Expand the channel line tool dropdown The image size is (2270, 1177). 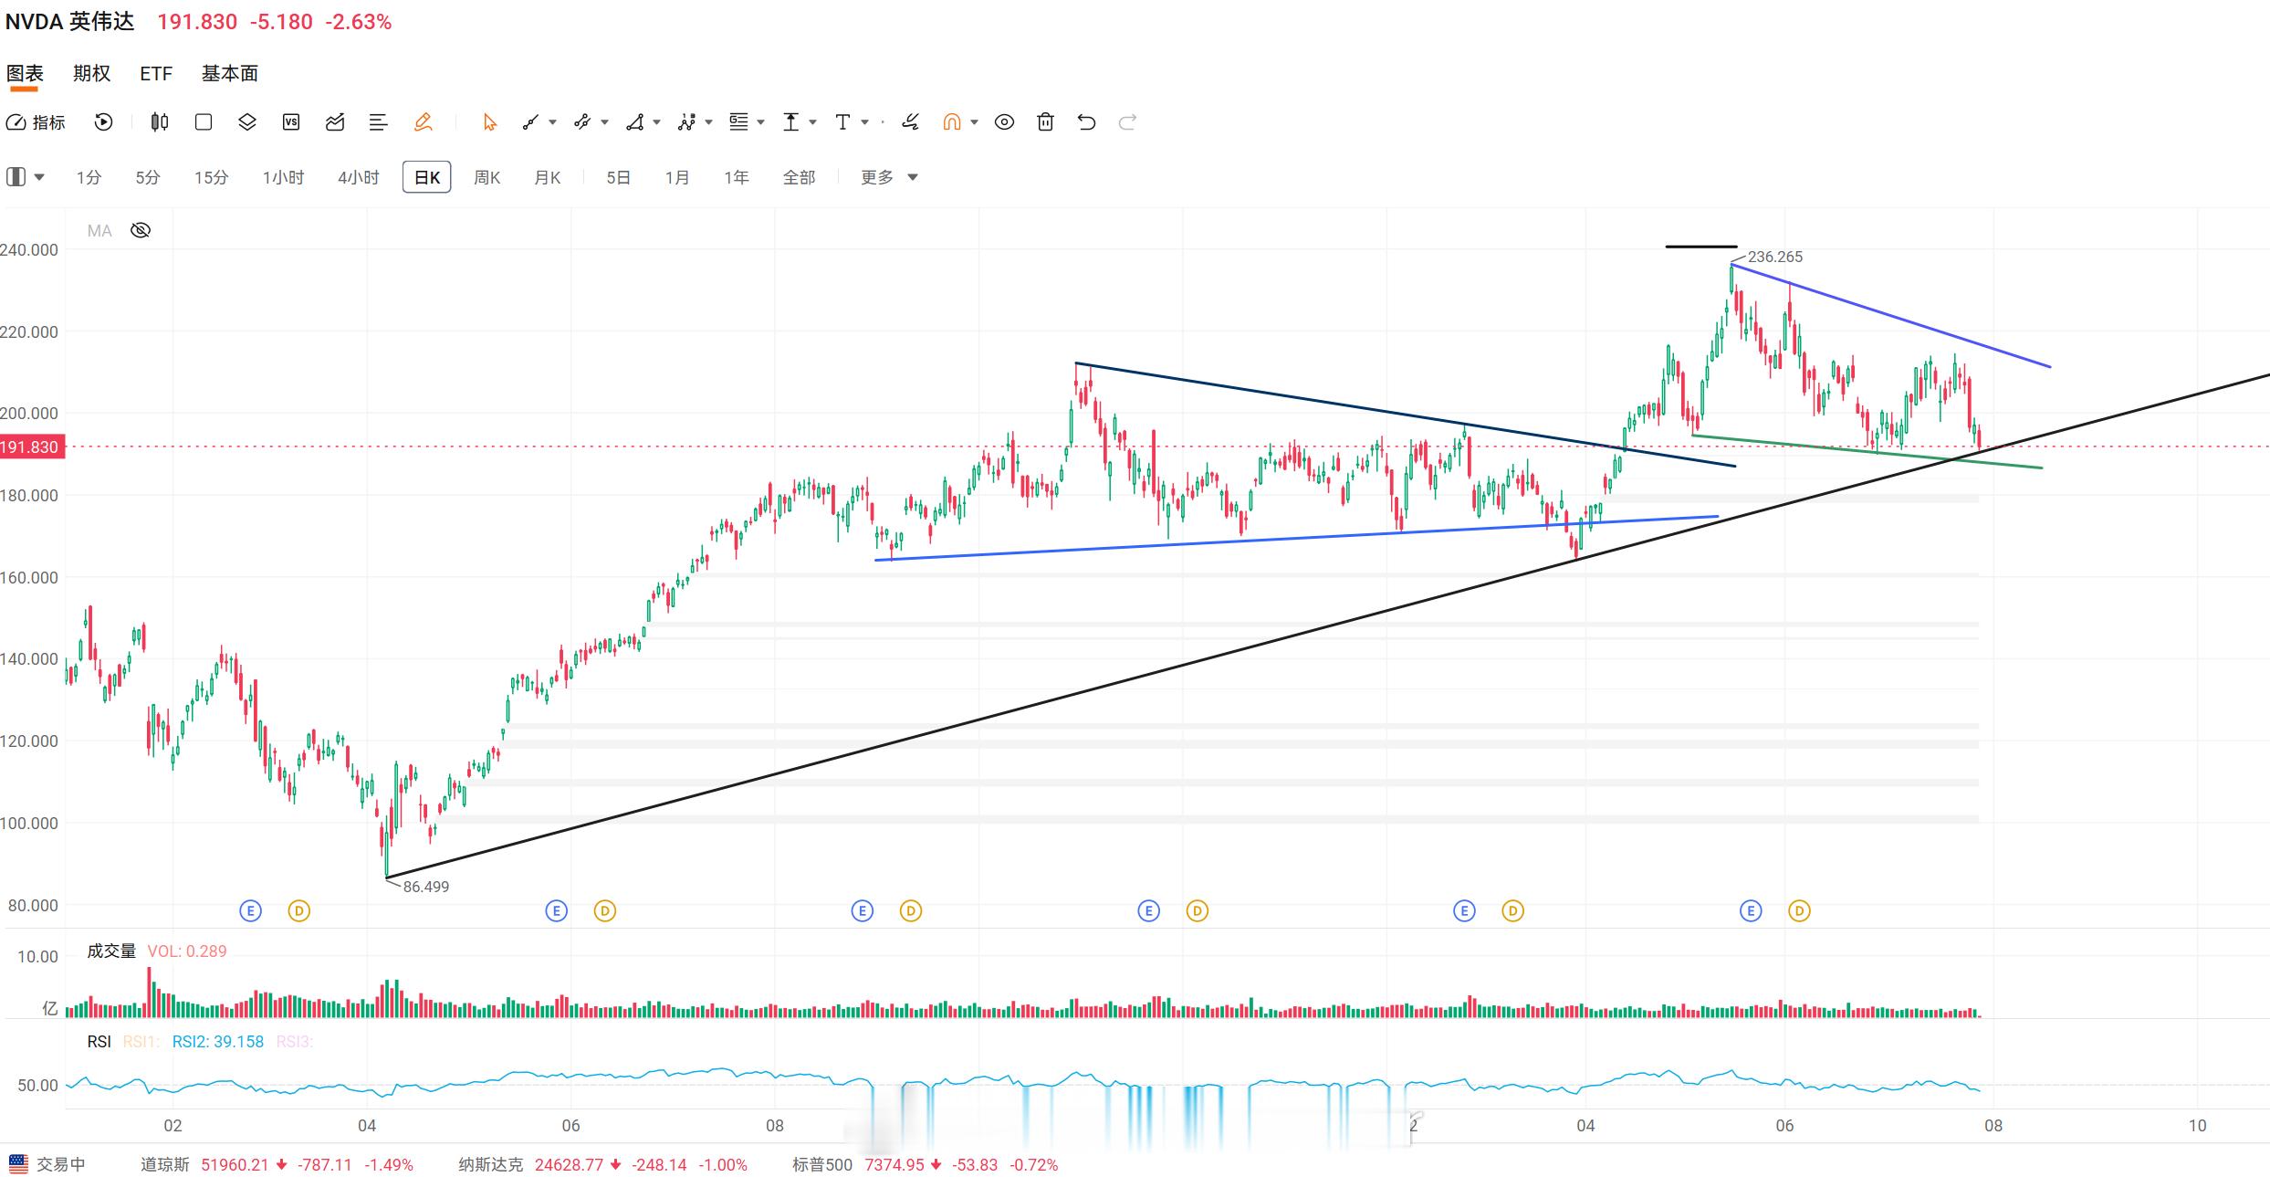pos(604,122)
